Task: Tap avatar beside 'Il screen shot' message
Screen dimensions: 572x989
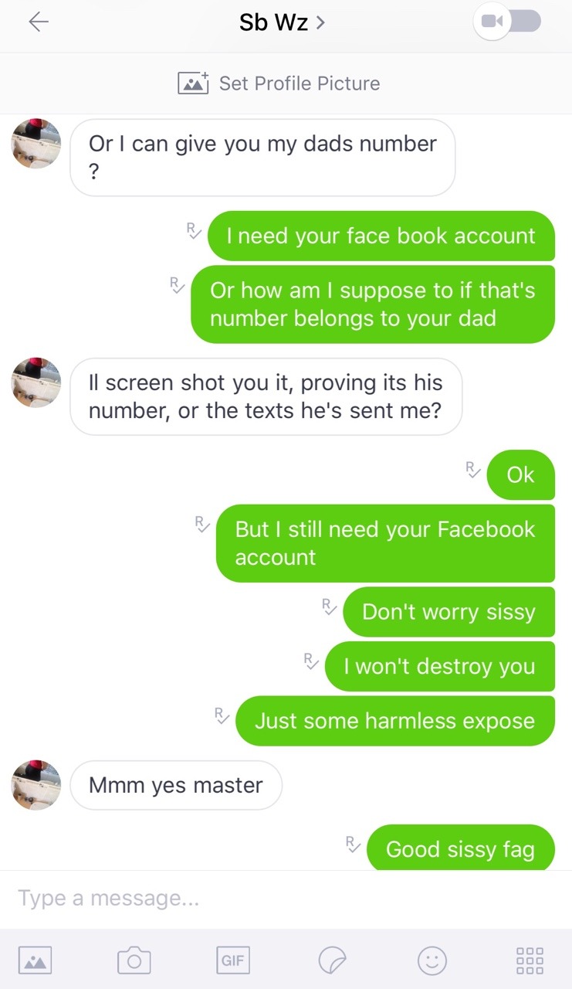Action: pyautogui.click(x=36, y=382)
